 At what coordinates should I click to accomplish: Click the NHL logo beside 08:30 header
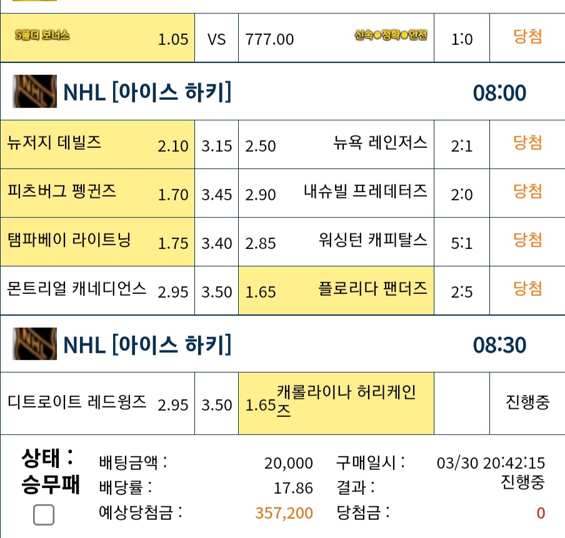(34, 344)
